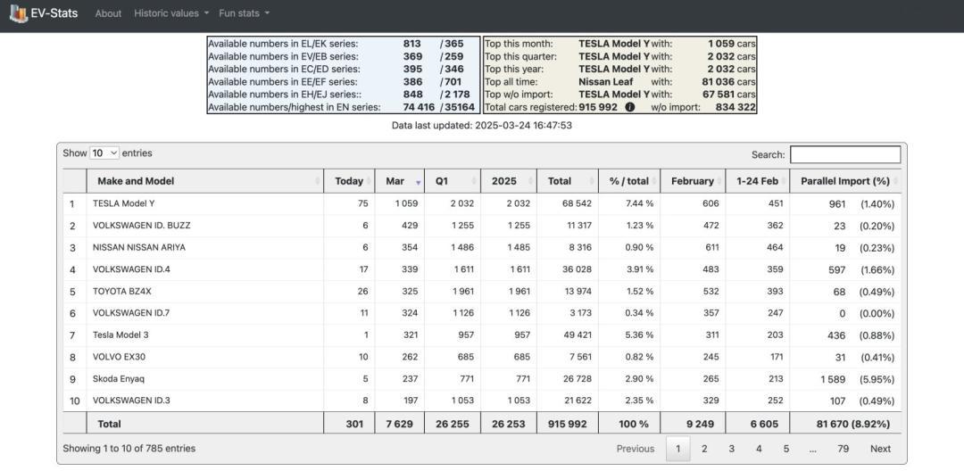964x471 pixels.
Task: Open the Show entries count selector
Action: [104, 153]
